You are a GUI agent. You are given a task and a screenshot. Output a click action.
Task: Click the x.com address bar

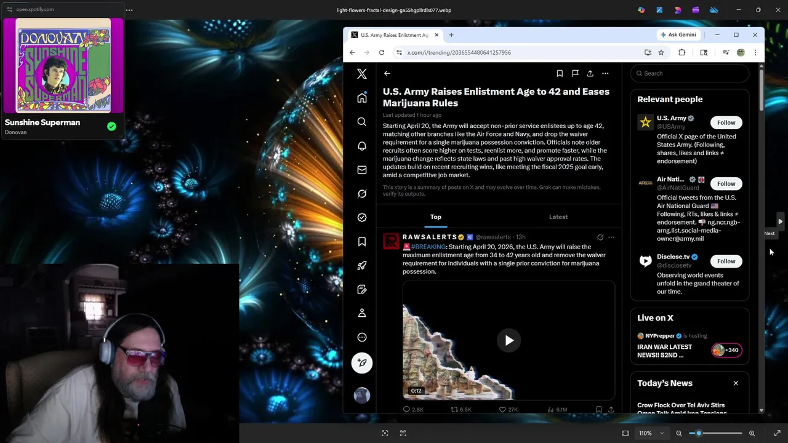[x=517, y=52]
